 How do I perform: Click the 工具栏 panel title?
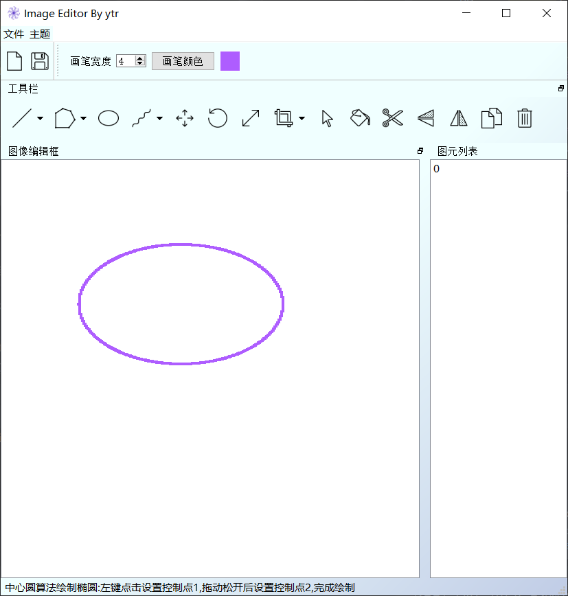coord(23,89)
